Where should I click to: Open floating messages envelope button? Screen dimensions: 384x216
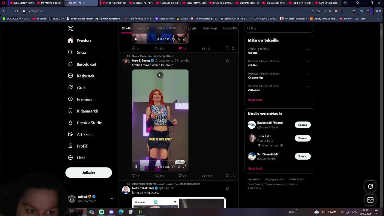tap(370, 200)
